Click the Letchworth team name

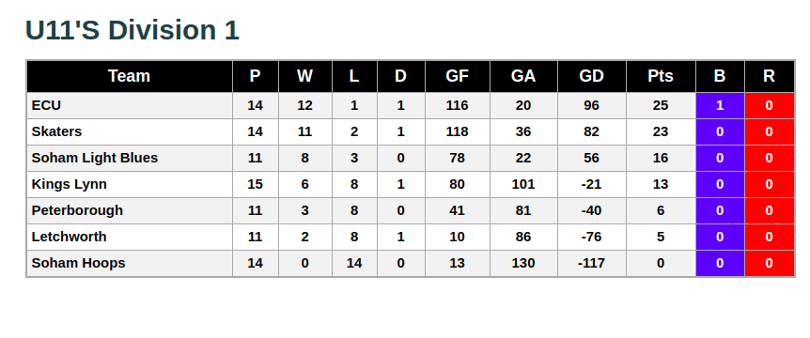(69, 237)
